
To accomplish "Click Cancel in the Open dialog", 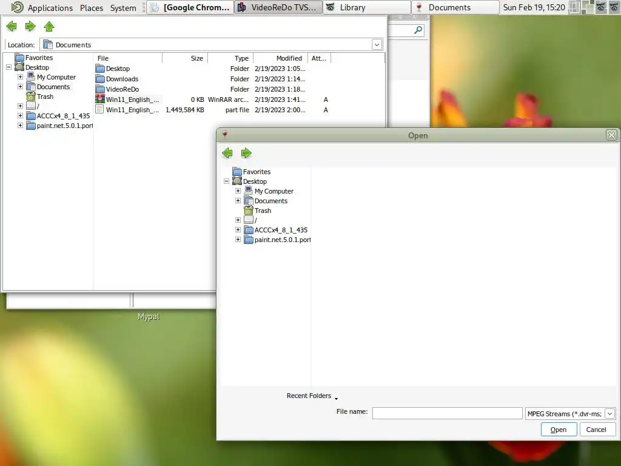I will [x=596, y=430].
